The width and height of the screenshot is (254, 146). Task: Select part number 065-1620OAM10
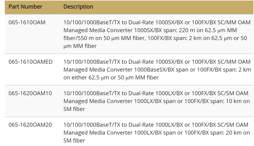tap(30, 93)
